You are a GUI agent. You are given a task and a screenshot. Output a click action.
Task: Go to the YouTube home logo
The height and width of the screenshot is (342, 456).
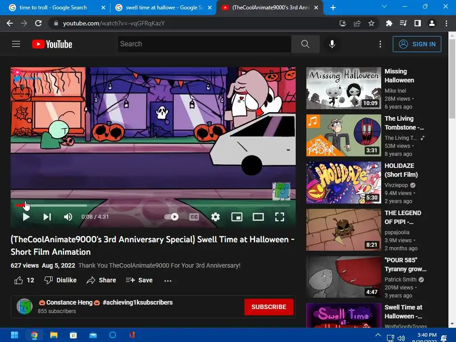(x=52, y=44)
